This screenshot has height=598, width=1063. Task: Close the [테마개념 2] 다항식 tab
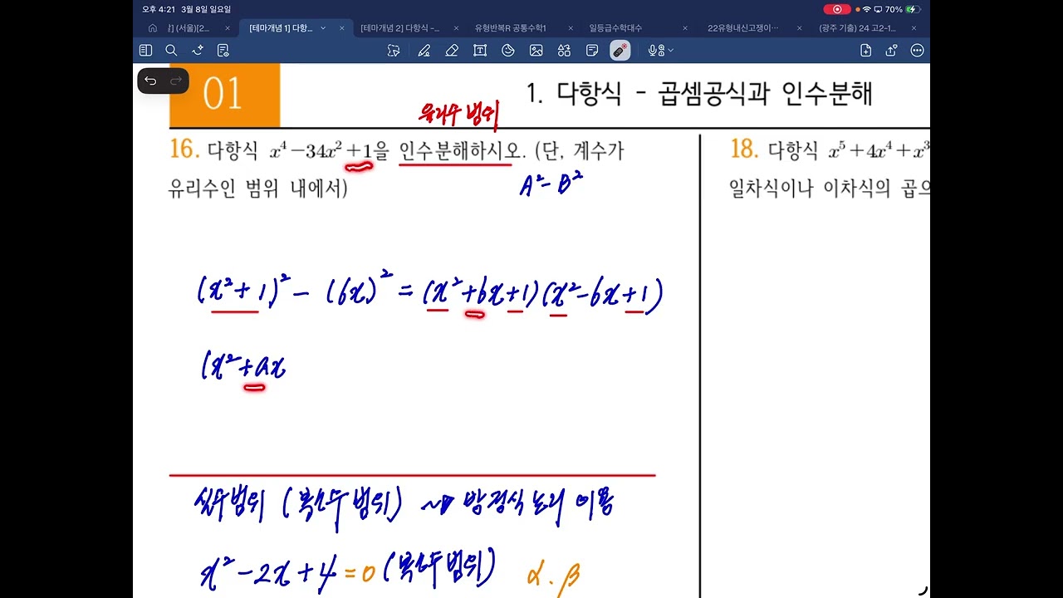(456, 28)
